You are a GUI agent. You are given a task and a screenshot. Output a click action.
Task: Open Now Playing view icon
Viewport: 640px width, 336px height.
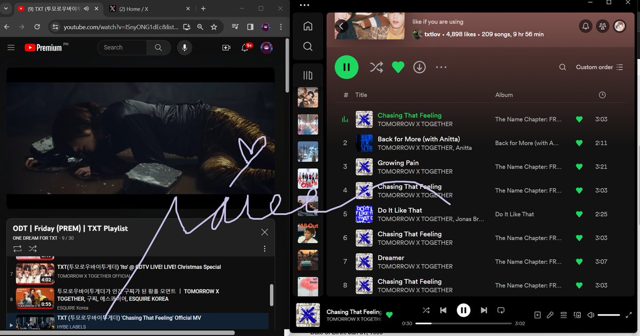(x=538, y=315)
